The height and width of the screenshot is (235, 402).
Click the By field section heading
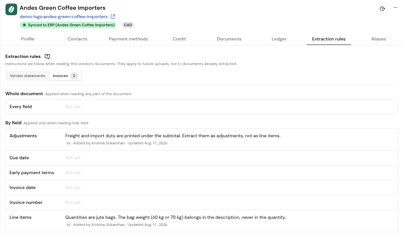point(13,123)
